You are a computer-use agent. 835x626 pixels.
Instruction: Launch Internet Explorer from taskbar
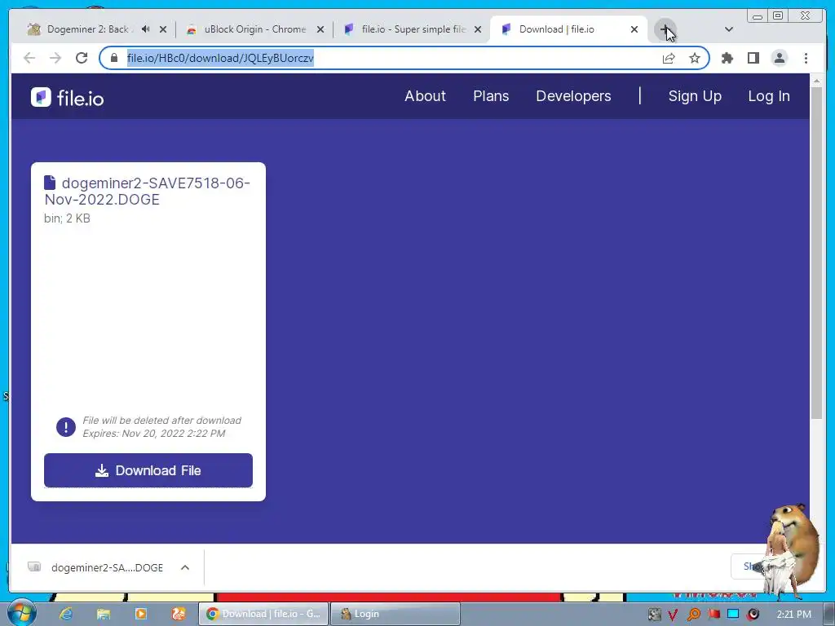click(66, 614)
